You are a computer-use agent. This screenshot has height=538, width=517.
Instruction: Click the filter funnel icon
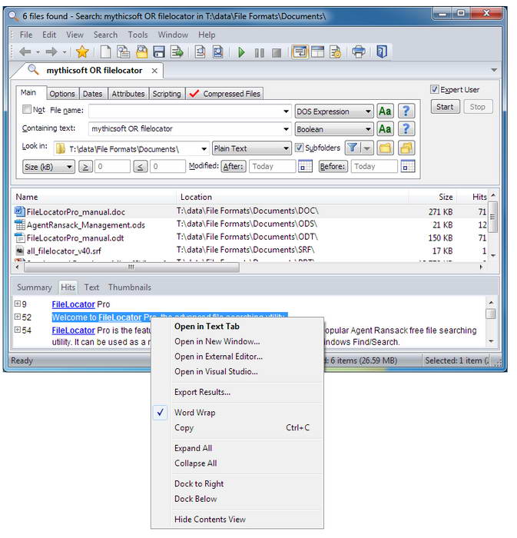click(353, 148)
